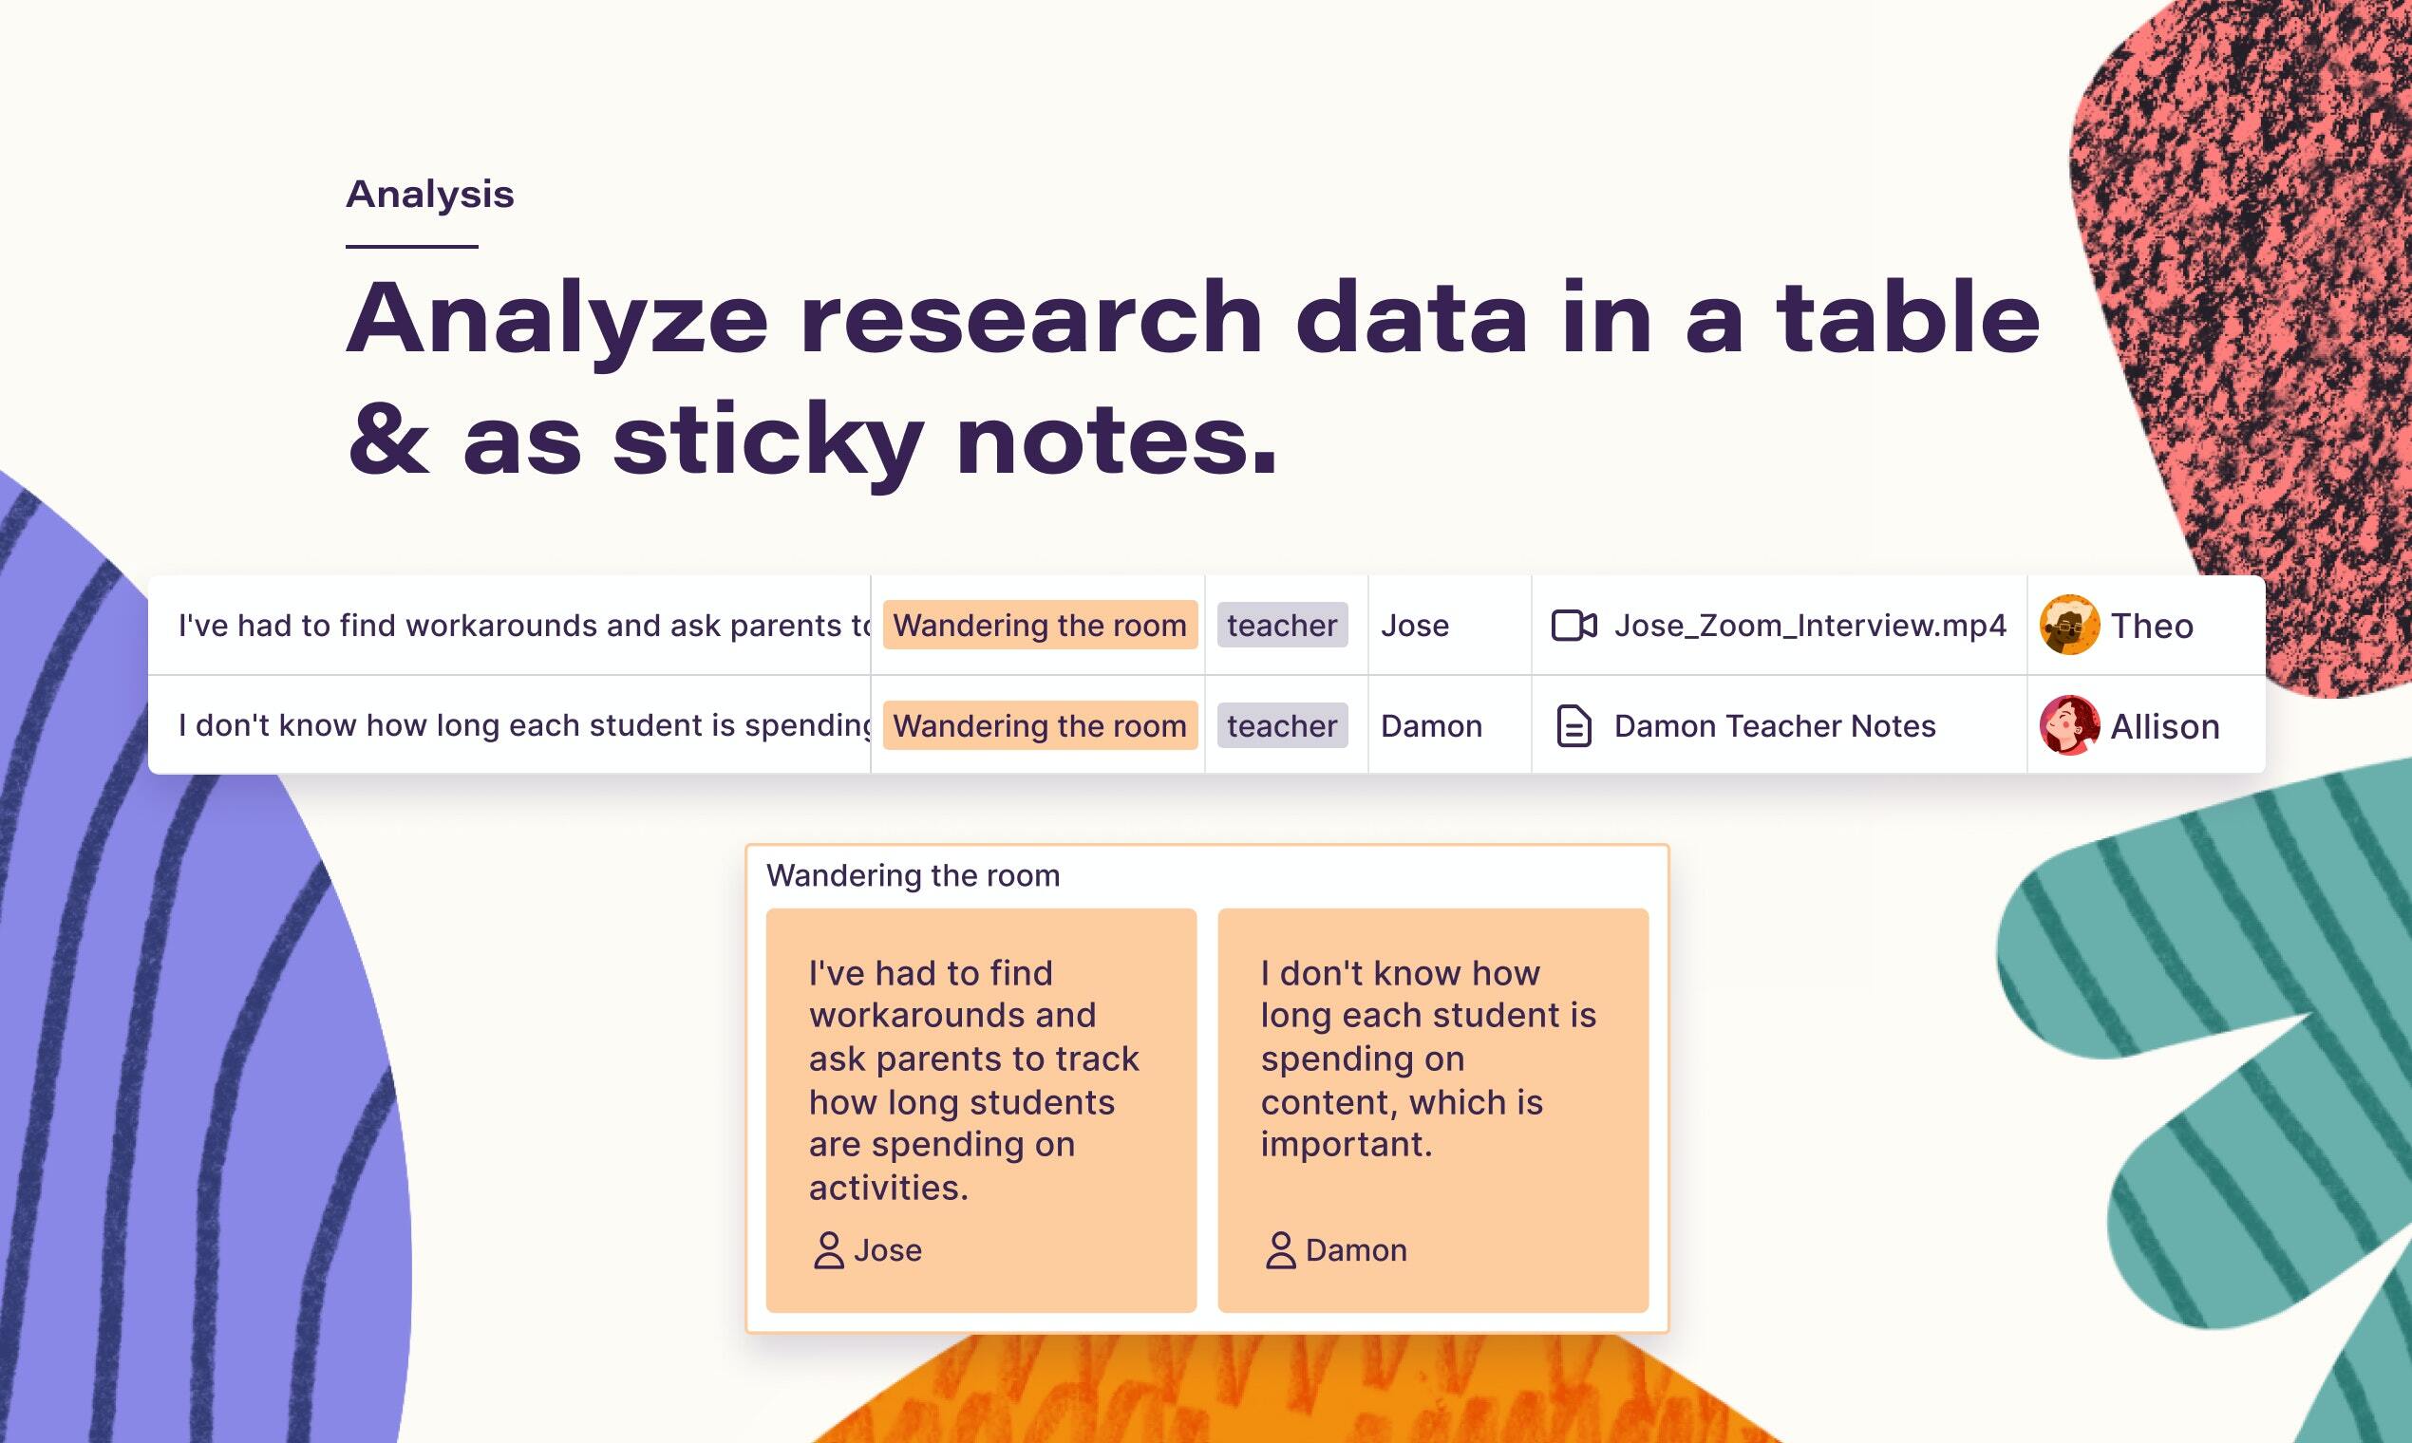This screenshot has width=2412, height=1443.
Task: Click the quote cell starting "I don't know how long"
Action: (511, 725)
